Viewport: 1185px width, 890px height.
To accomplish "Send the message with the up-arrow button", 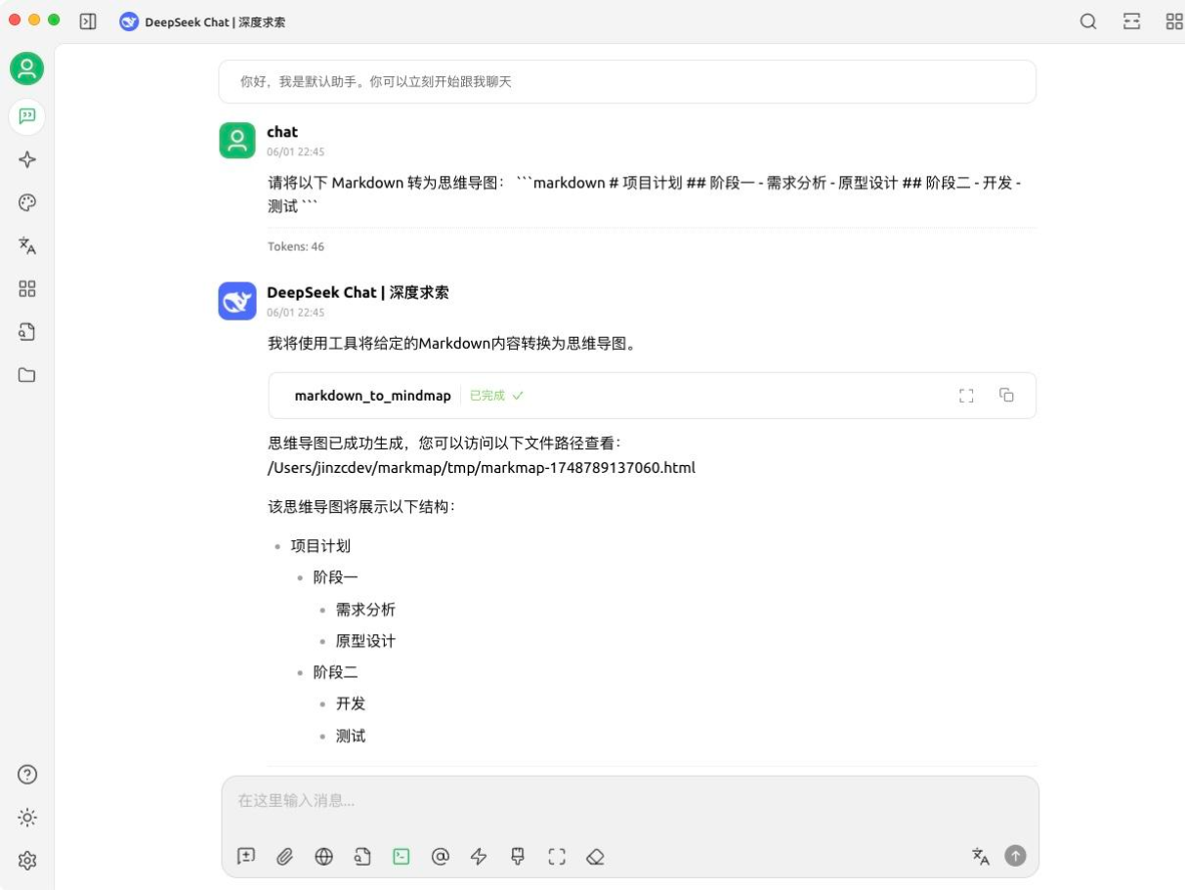I will [x=1015, y=855].
